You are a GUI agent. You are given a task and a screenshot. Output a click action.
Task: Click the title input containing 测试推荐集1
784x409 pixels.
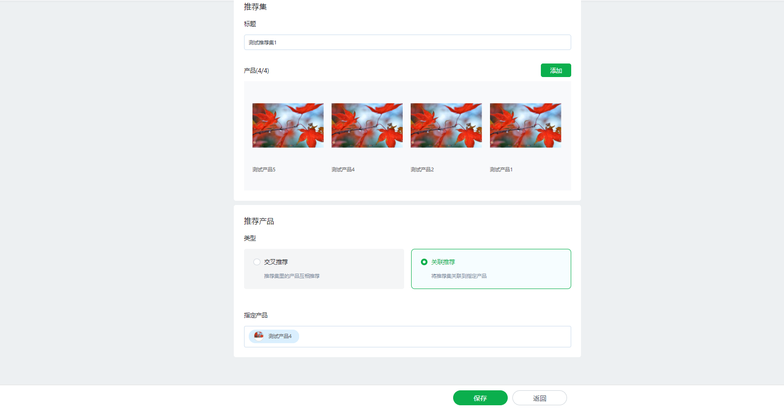coord(407,42)
